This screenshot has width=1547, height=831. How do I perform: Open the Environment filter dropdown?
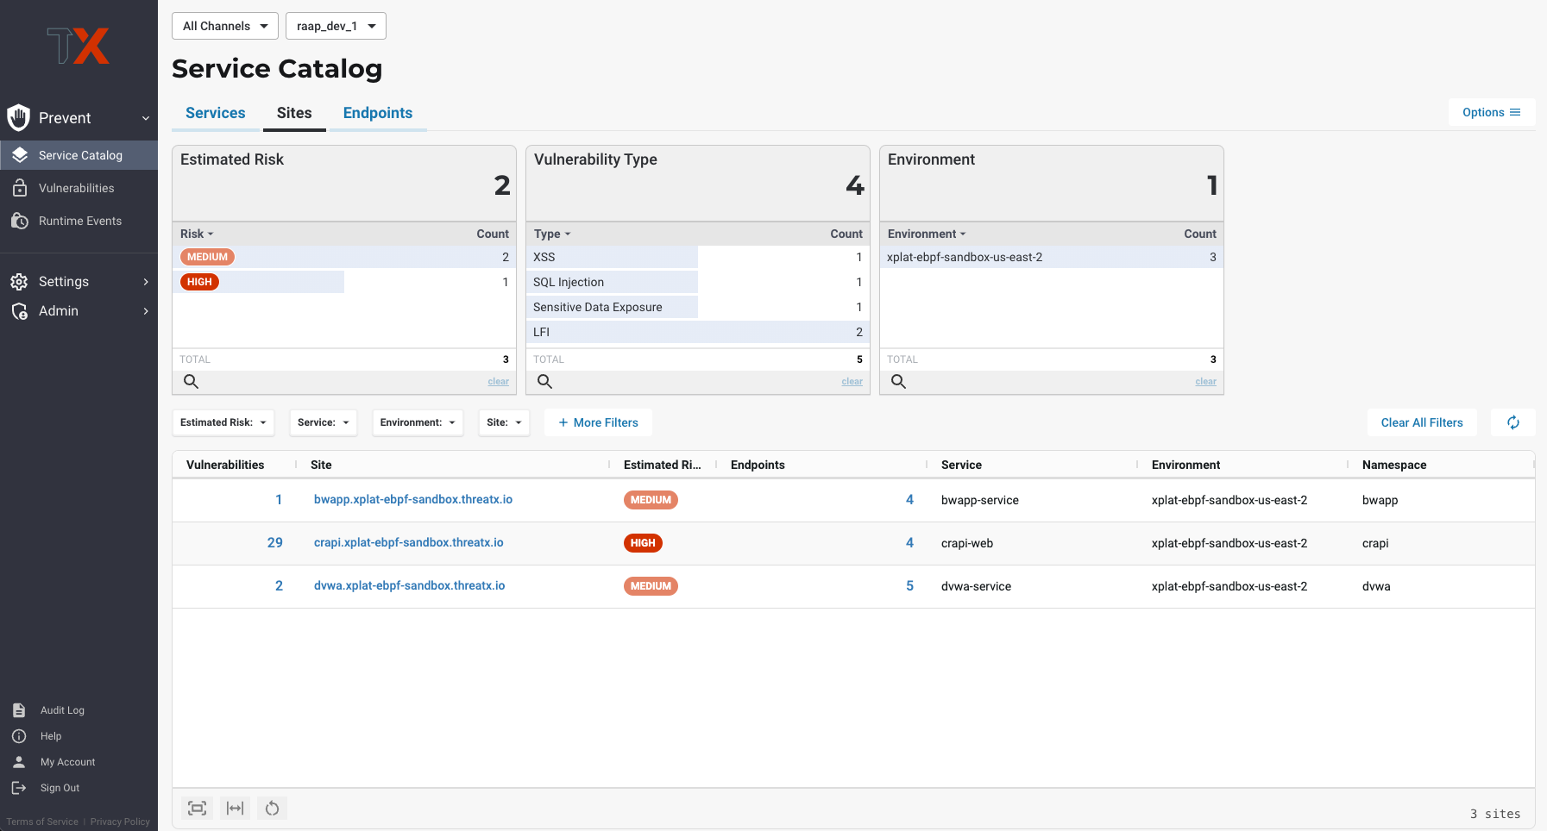418,422
